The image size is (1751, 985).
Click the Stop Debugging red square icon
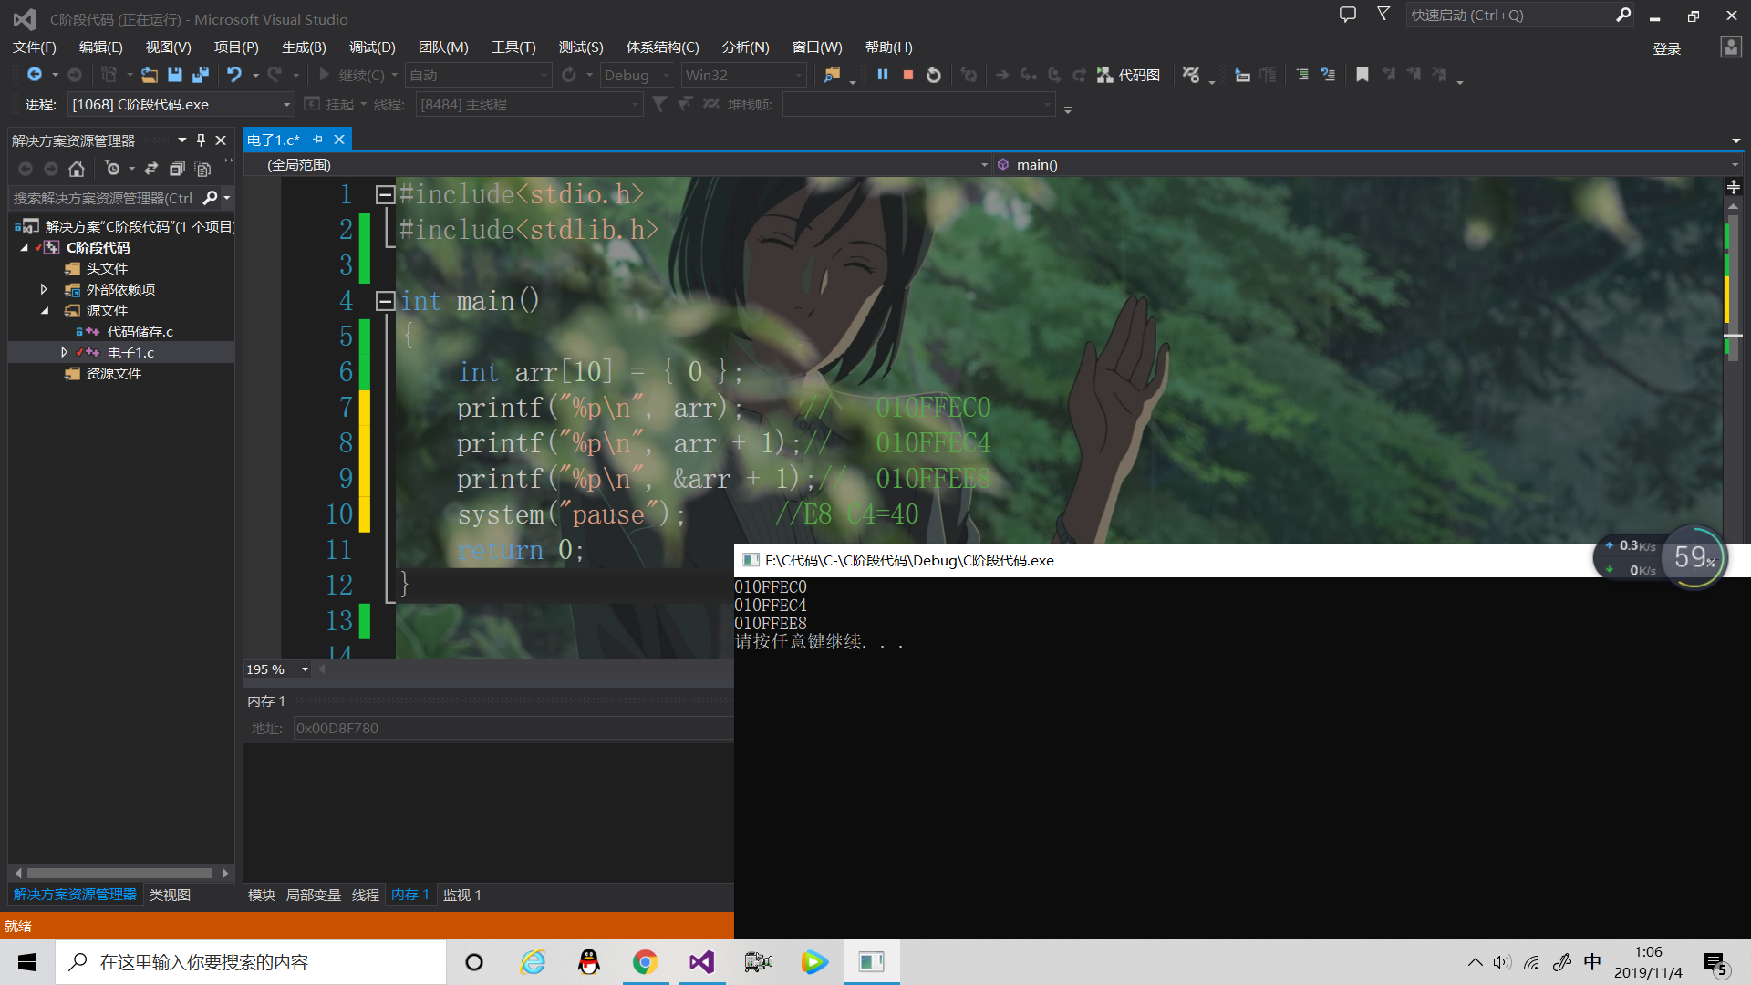tap(907, 75)
